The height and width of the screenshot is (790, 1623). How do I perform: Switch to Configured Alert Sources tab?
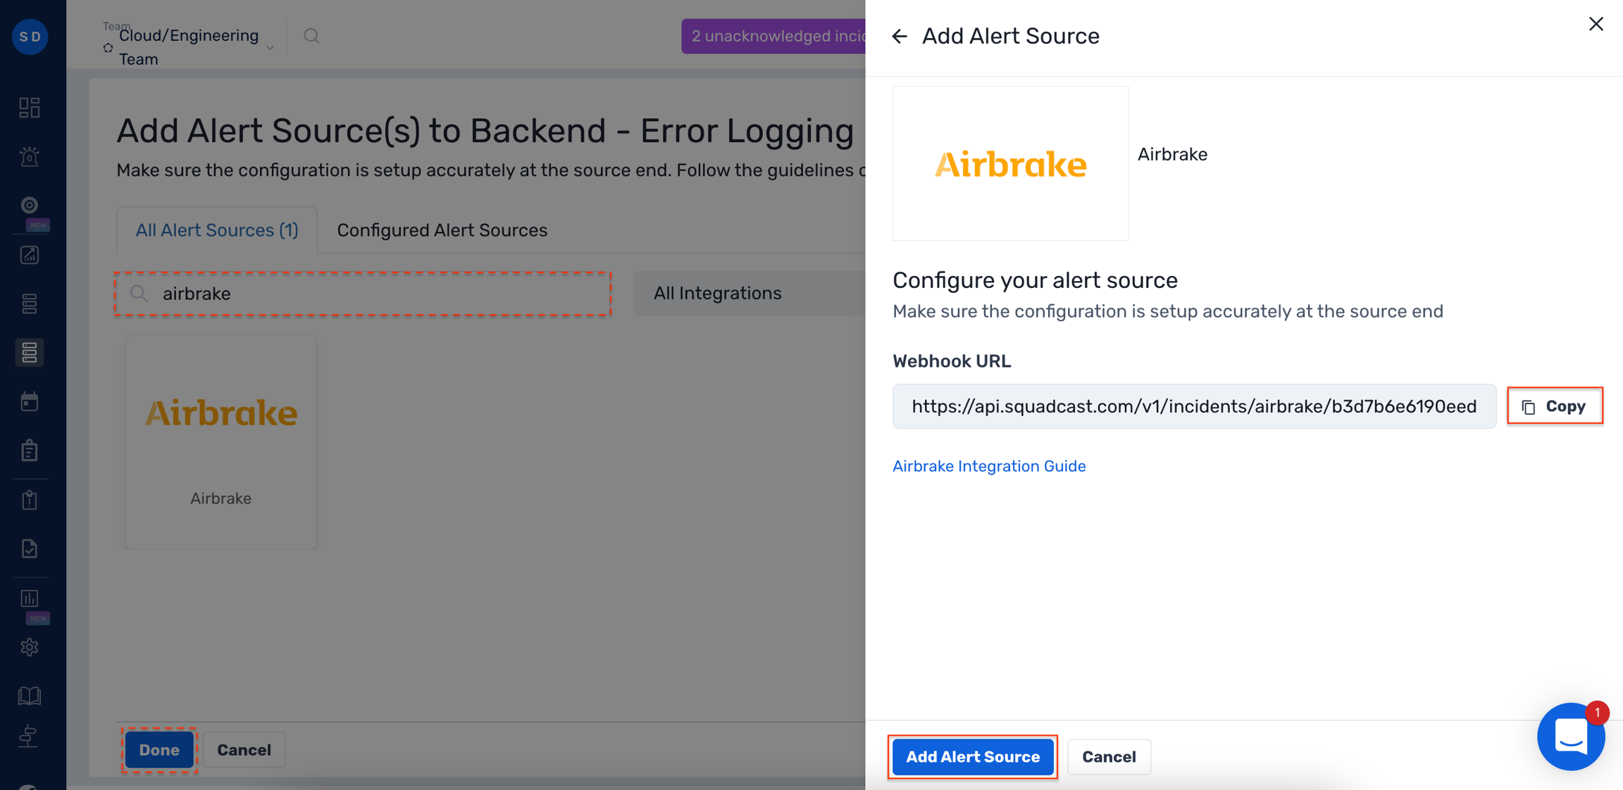click(442, 230)
